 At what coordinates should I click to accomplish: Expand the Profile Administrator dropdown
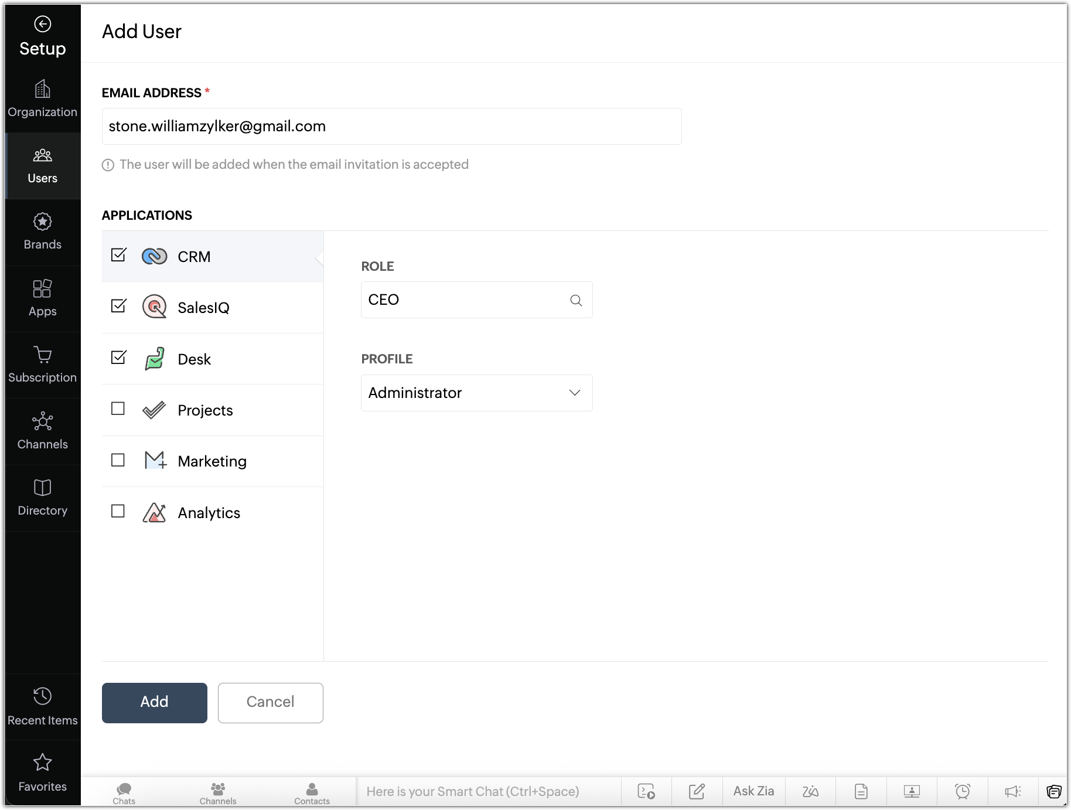pos(476,393)
